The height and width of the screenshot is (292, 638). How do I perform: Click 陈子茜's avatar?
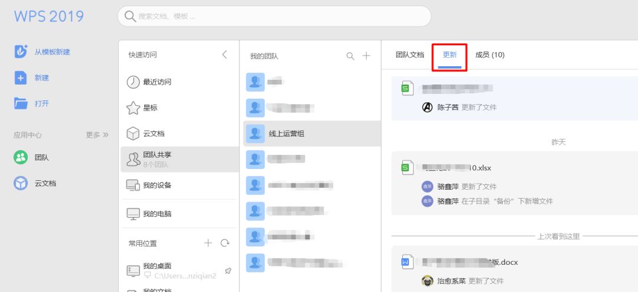427,108
